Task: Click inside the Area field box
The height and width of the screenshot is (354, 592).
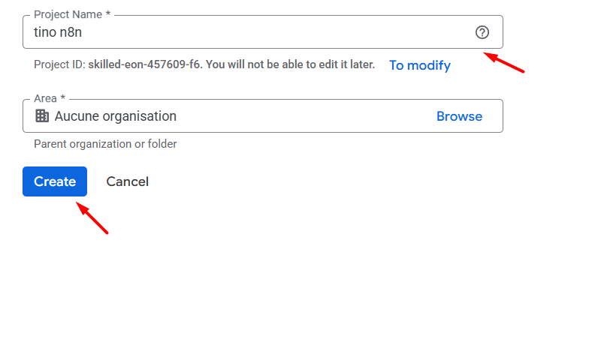Action: coord(263,116)
